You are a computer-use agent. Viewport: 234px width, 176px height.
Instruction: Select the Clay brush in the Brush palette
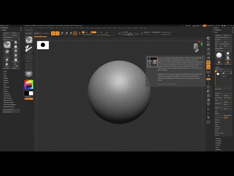pos(16,43)
